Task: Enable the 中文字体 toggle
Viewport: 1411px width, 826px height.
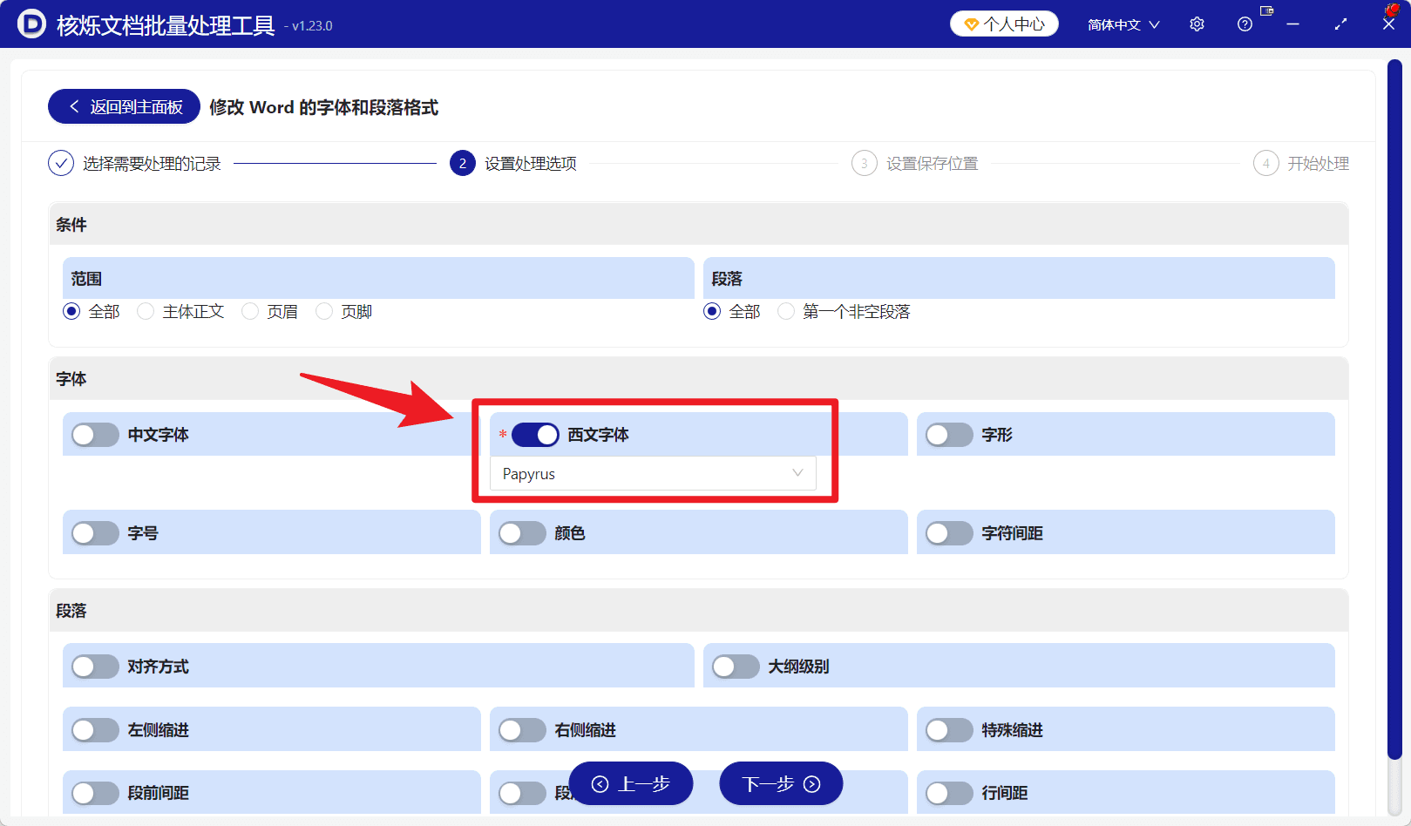Action: point(95,435)
